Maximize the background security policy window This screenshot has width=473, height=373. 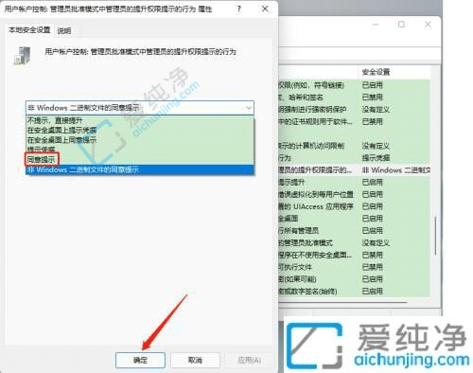(x=401, y=25)
